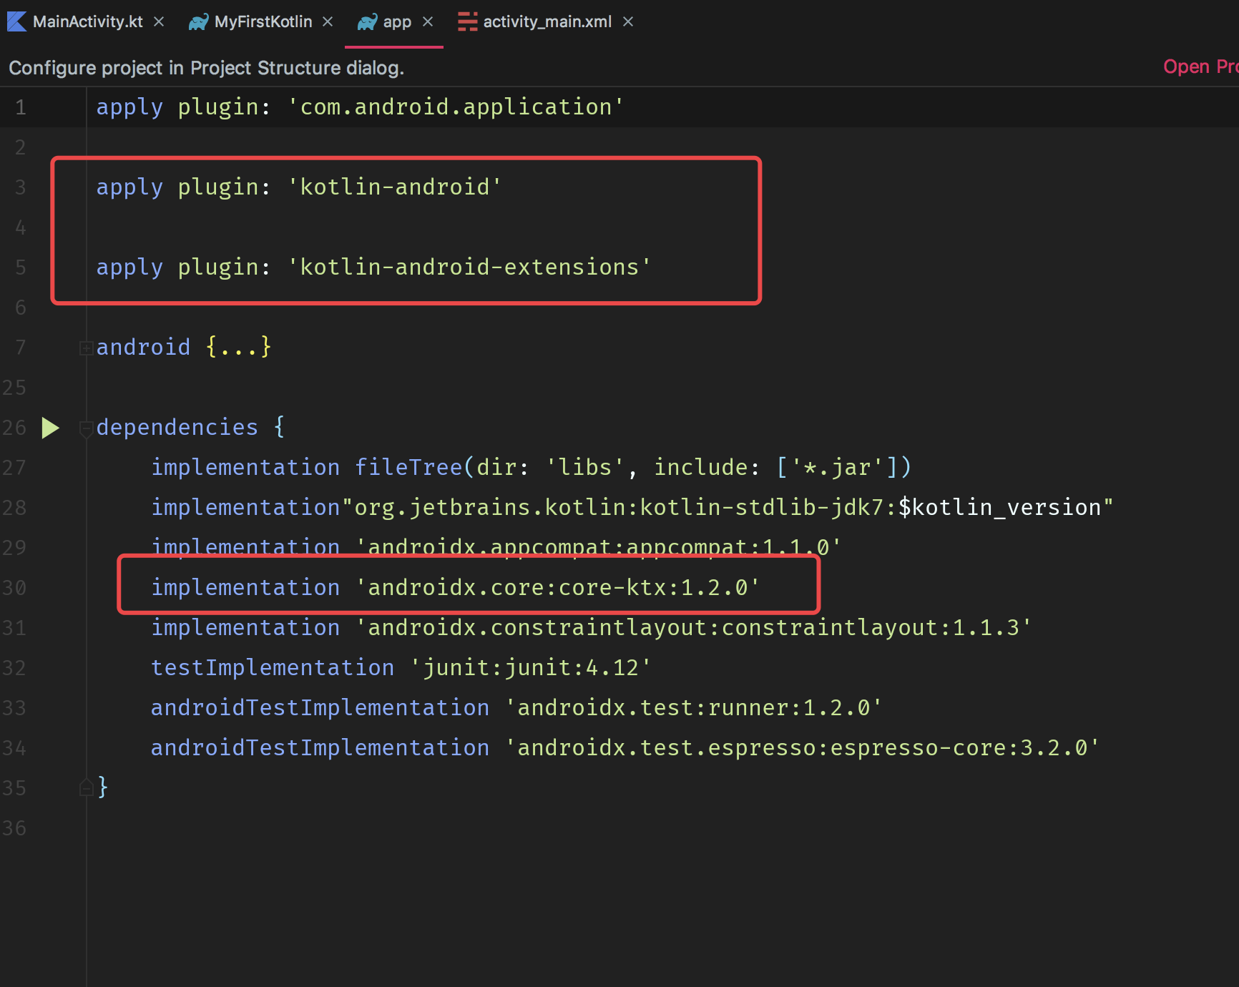Switch to the MainActivity.kt tab

tap(87, 22)
